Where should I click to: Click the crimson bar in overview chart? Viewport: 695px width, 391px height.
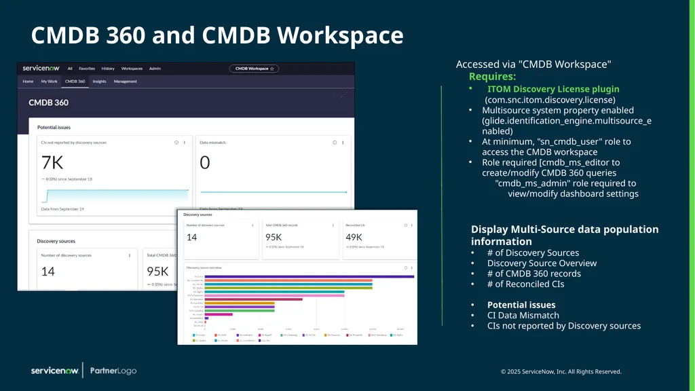tap(254, 299)
